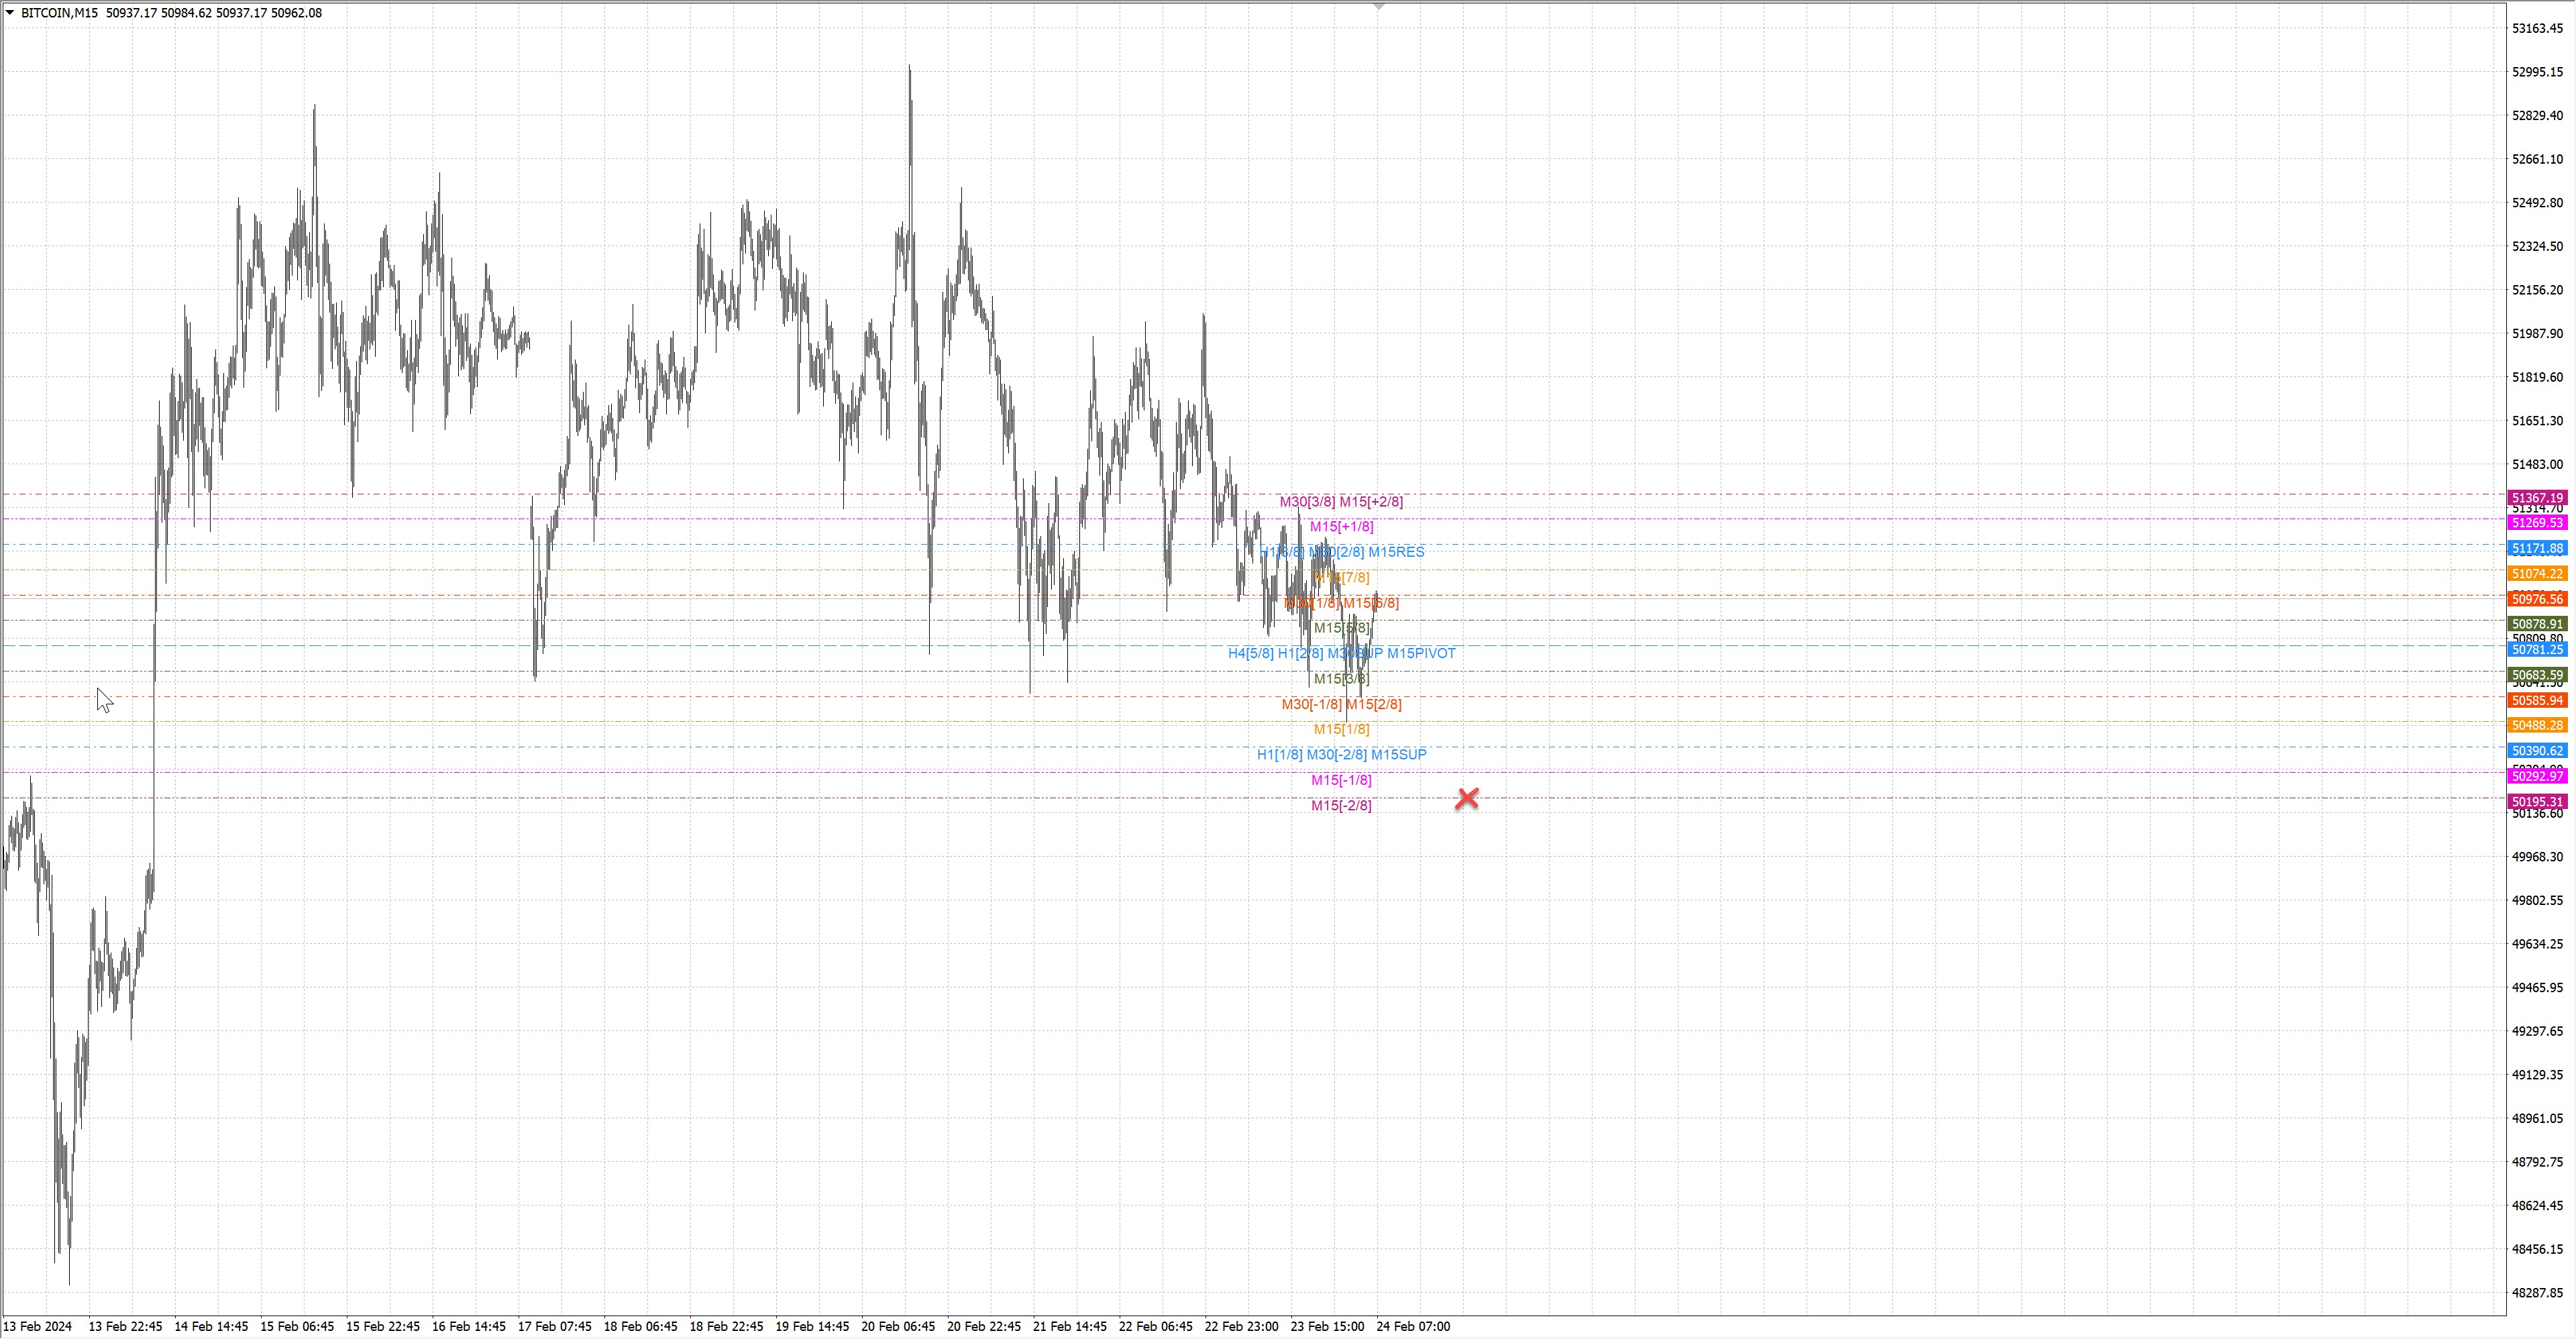Click the 17 Feb 07:45 time label

(554, 1326)
